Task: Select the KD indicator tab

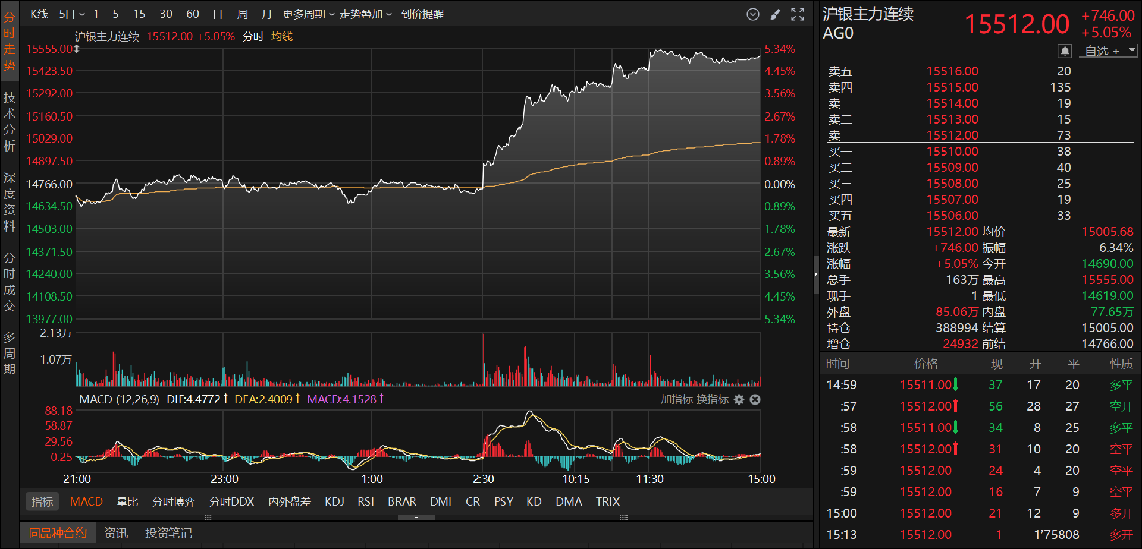Action: point(534,502)
